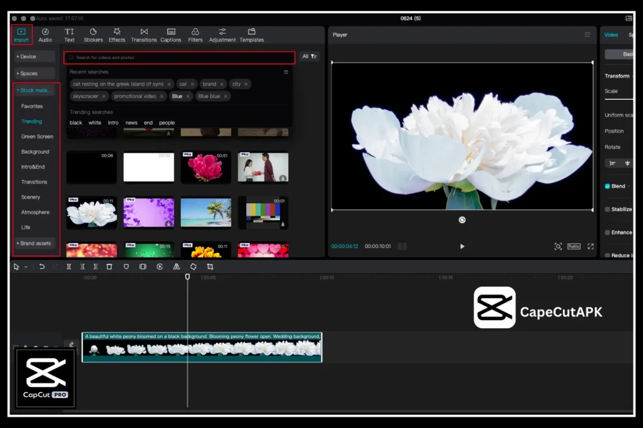Select the Life category

click(26, 227)
